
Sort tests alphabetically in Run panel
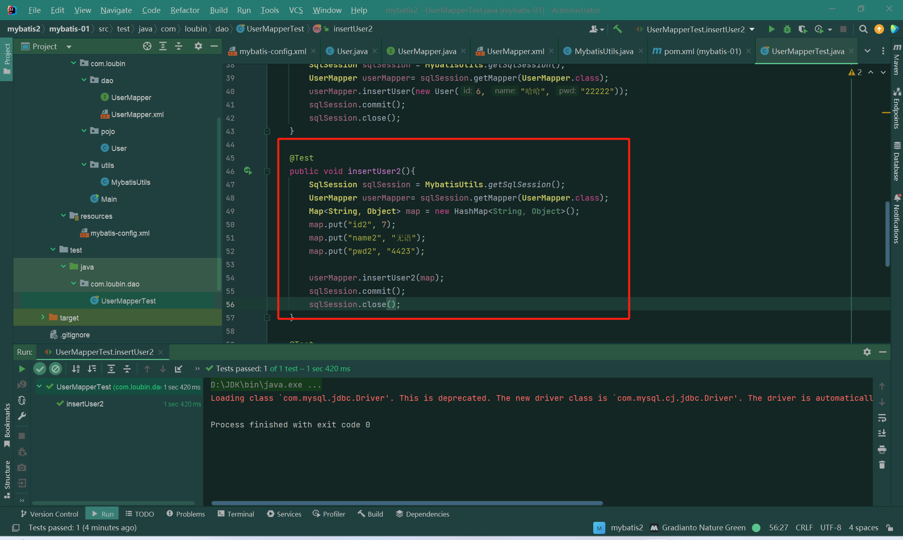75,368
